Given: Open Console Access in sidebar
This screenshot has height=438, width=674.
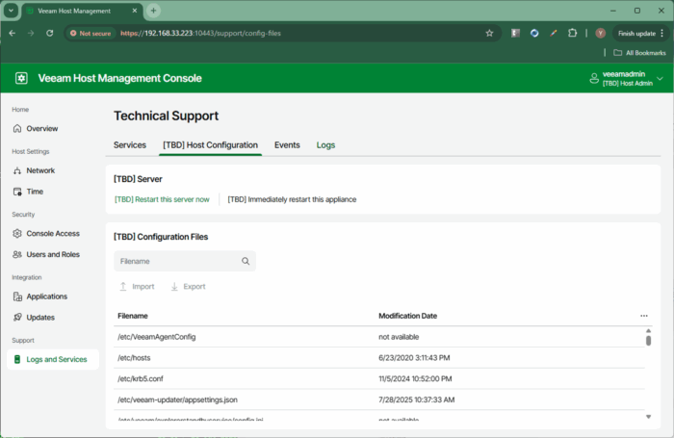Looking at the screenshot, I should point(53,233).
